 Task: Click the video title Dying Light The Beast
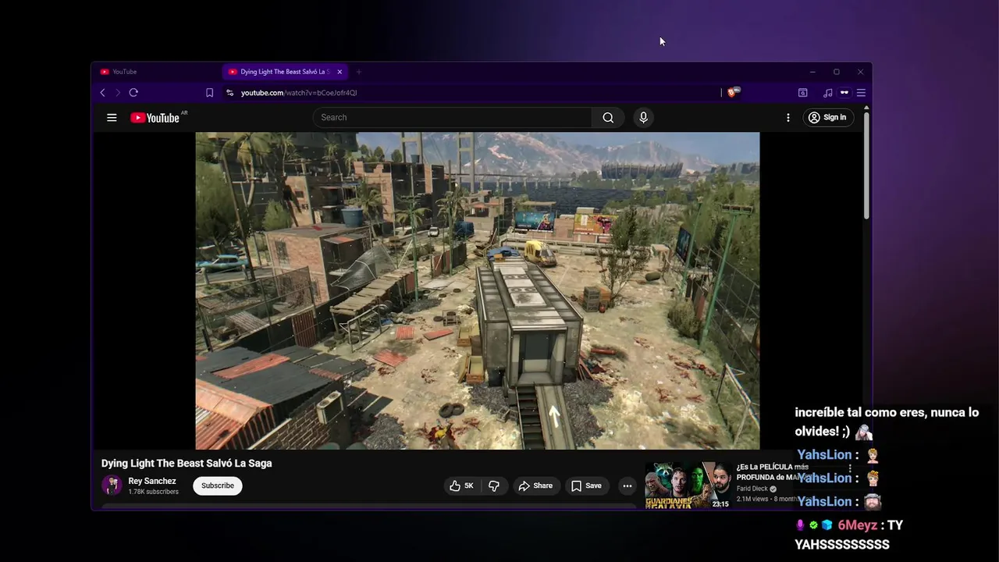click(x=187, y=463)
